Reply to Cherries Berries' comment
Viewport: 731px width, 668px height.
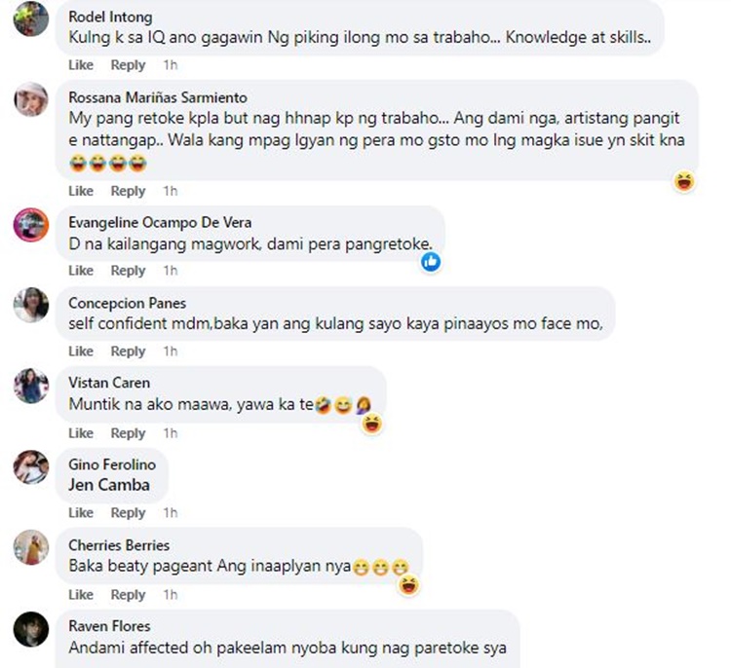(x=128, y=594)
